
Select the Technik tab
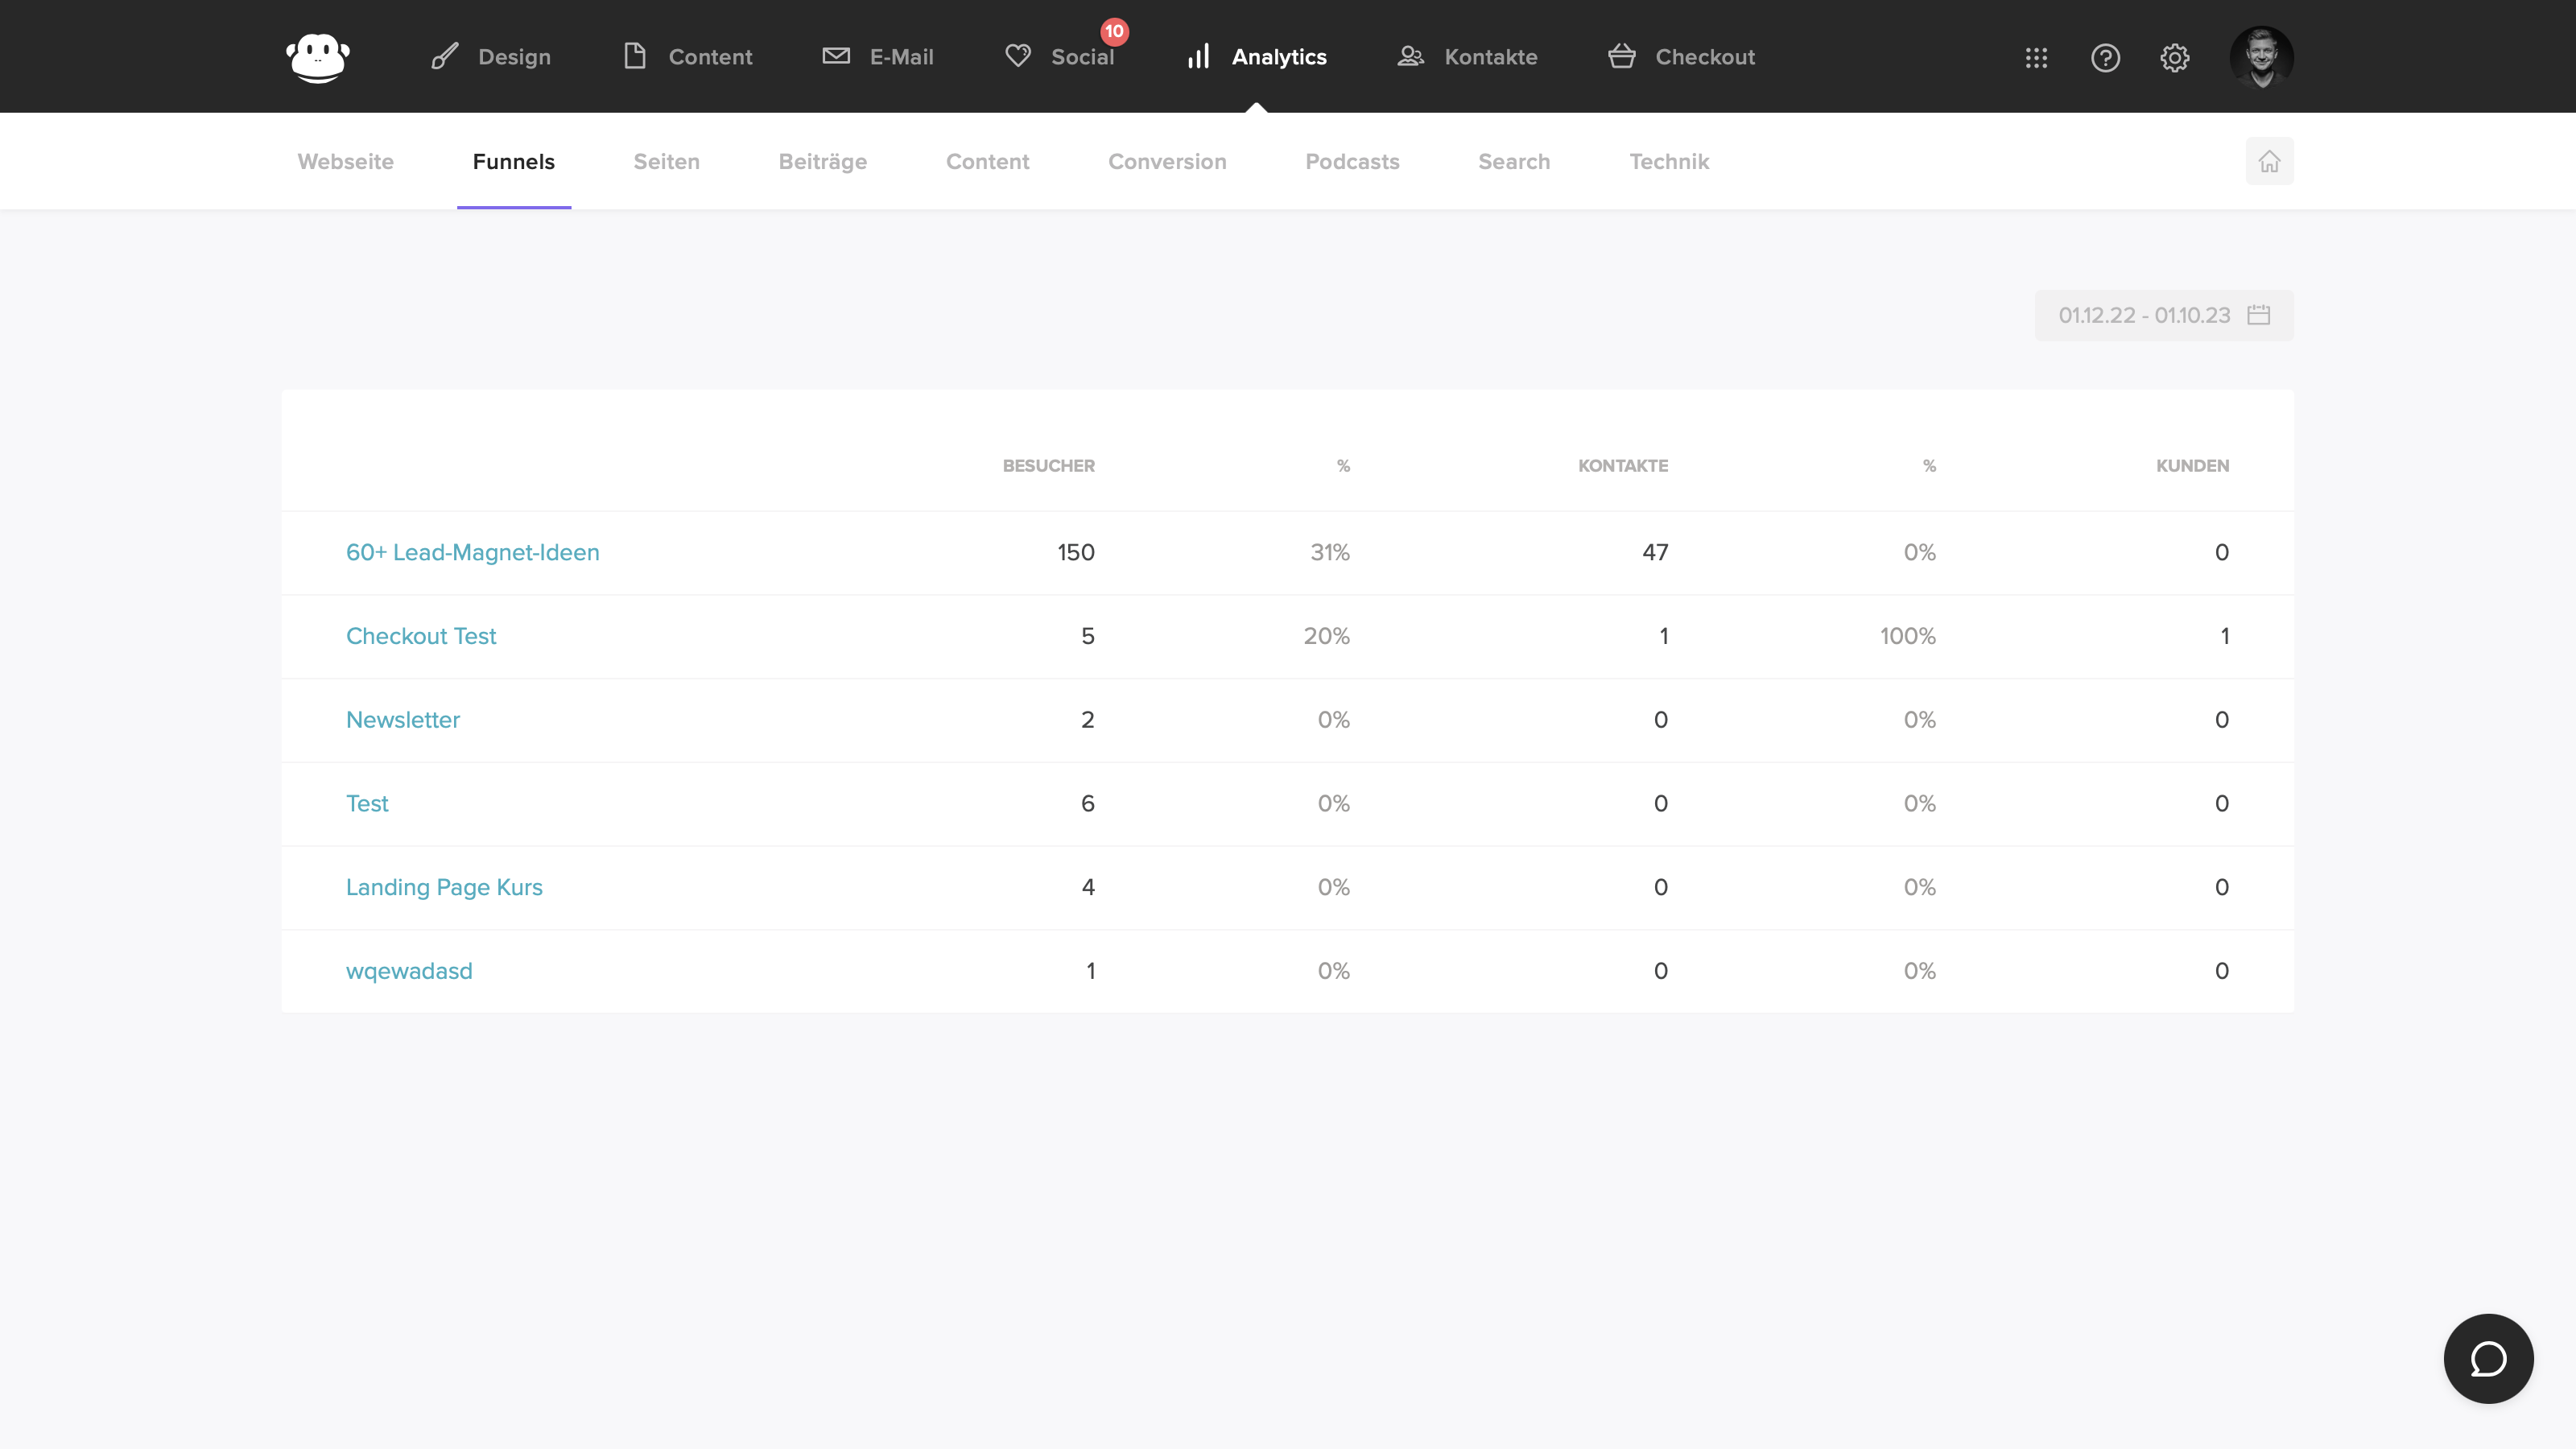coord(1669,161)
